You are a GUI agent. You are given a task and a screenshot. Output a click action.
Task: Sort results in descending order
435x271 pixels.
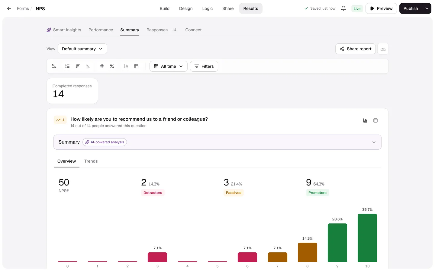pyautogui.click(x=78, y=66)
